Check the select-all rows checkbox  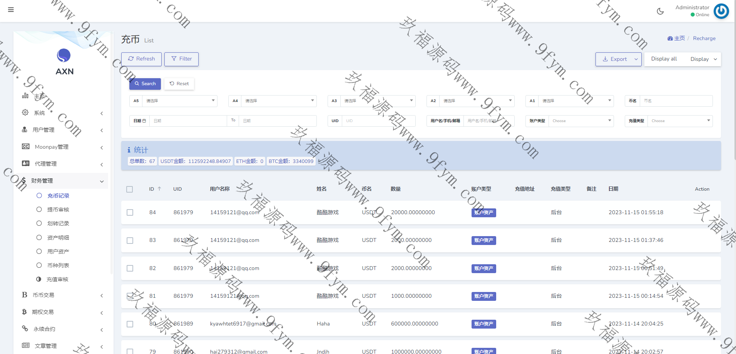(130, 189)
